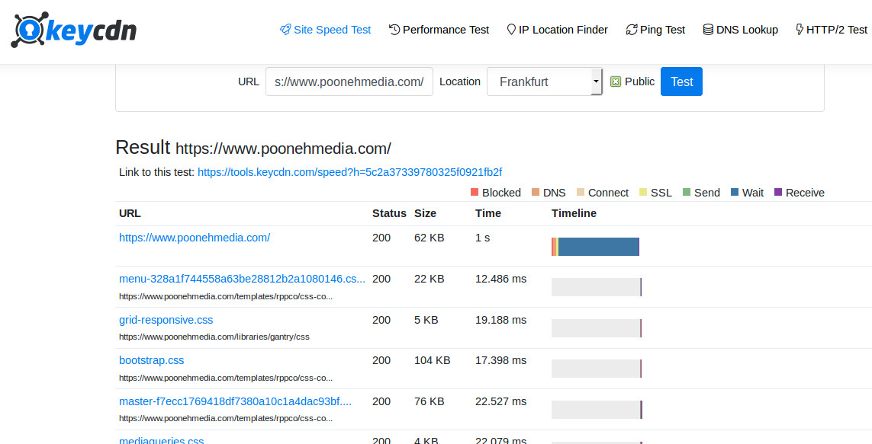Viewport: 872px width, 444px height.
Task: Click the Size column header
Action: 426,214
